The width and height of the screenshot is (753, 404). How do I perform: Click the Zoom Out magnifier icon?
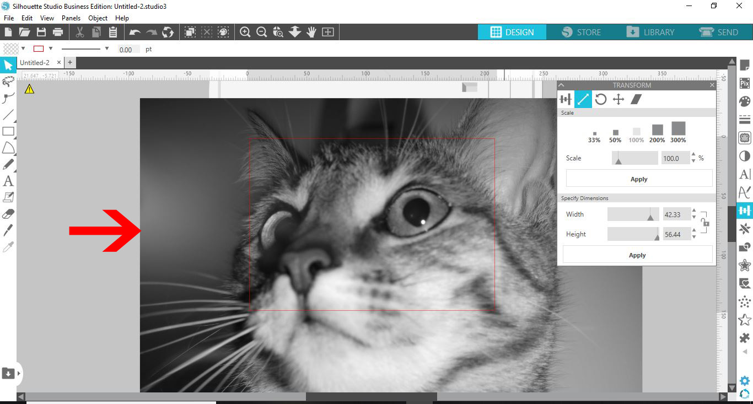pos(262,33)
